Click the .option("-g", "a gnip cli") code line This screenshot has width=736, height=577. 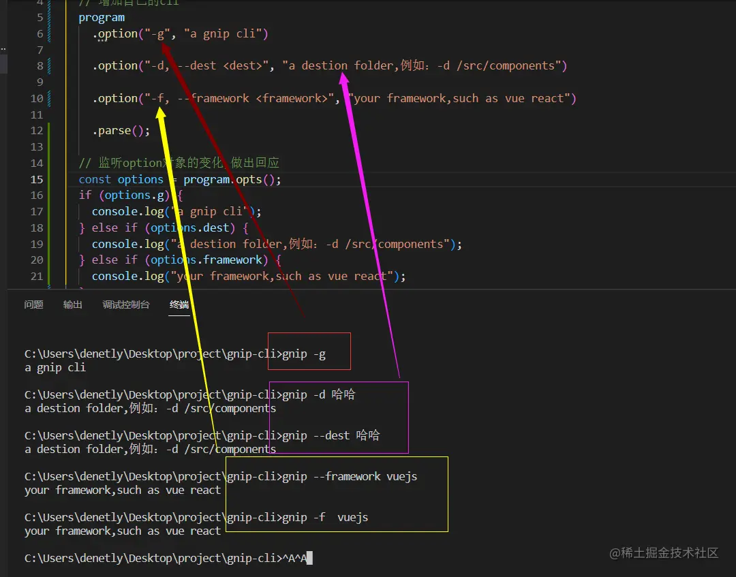coord(180,34)
